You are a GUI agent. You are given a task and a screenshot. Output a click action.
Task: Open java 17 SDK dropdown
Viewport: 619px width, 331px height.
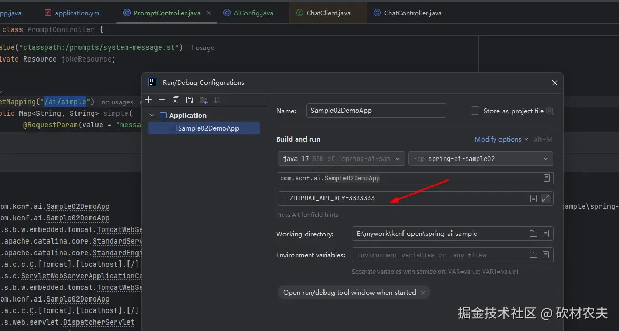pos(341,158)
